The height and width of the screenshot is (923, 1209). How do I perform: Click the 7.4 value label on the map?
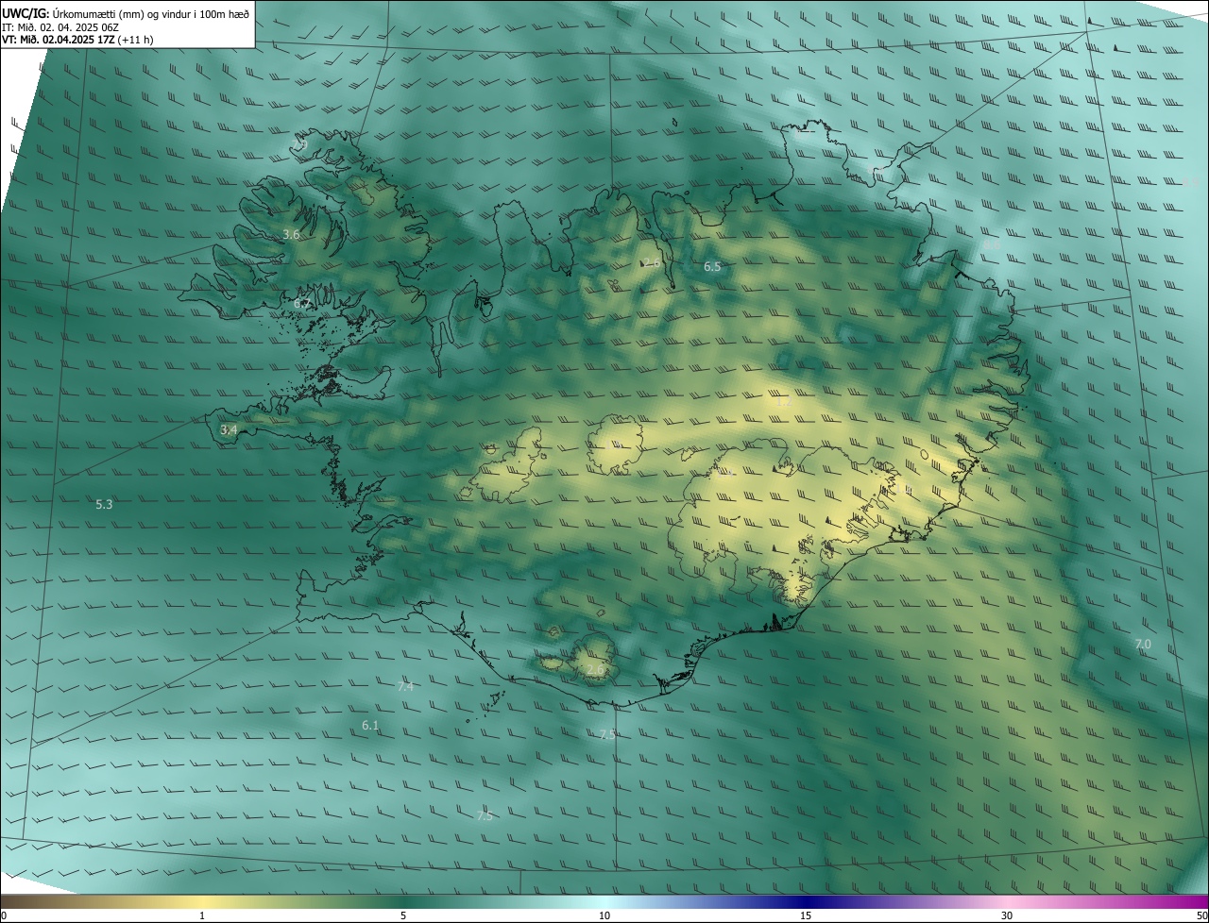tap(405, 687)
